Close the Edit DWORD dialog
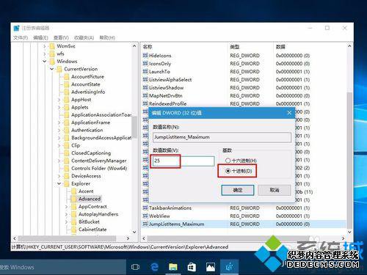 (x=289, y=113)
